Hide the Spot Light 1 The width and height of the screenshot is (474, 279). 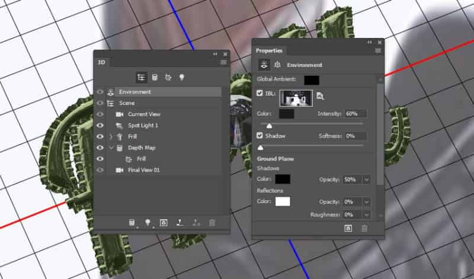100,126
